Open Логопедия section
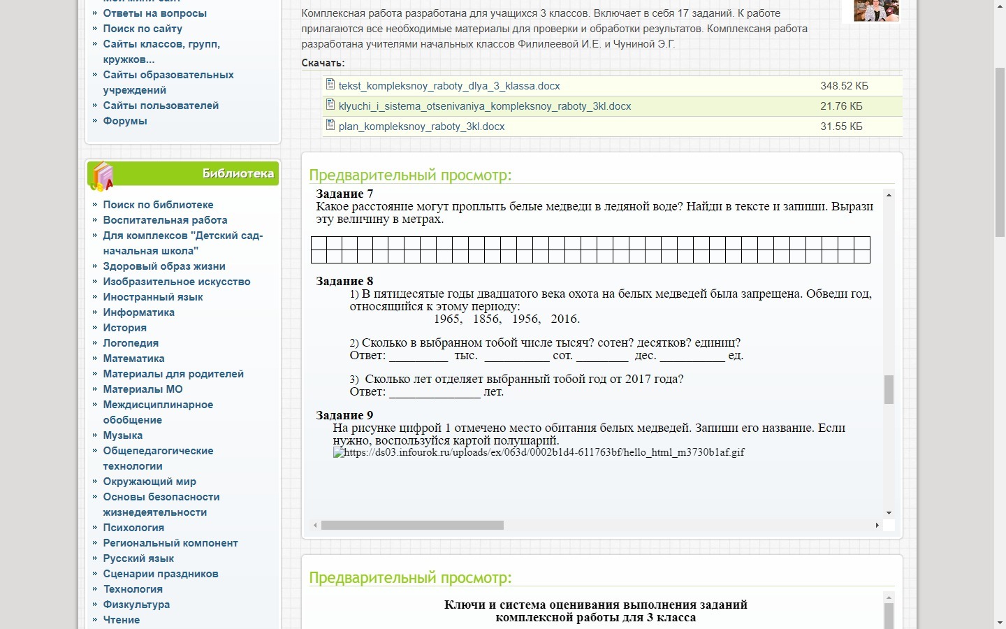 [x=131, y=343]
